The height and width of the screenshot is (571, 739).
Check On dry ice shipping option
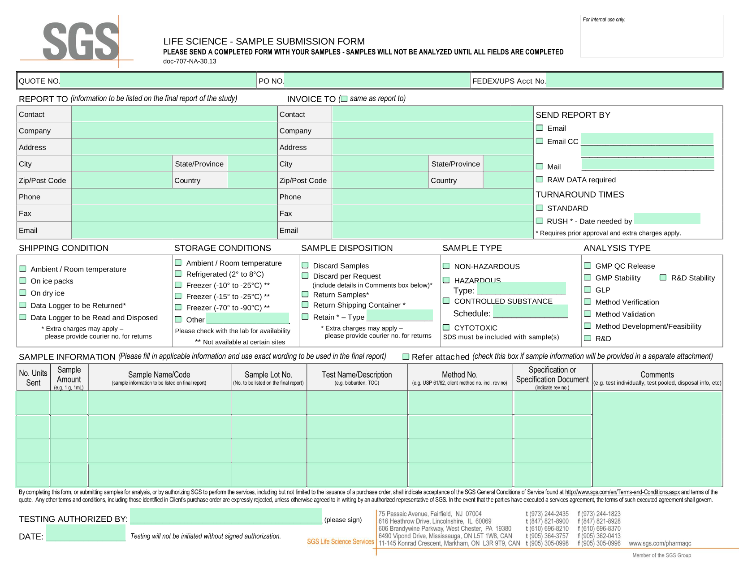click(x=23, y=293)
